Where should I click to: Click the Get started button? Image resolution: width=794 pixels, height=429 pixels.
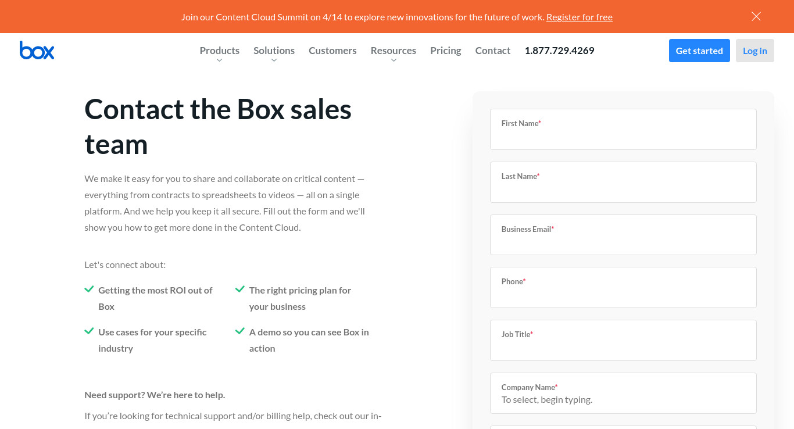tap(699, 51)
